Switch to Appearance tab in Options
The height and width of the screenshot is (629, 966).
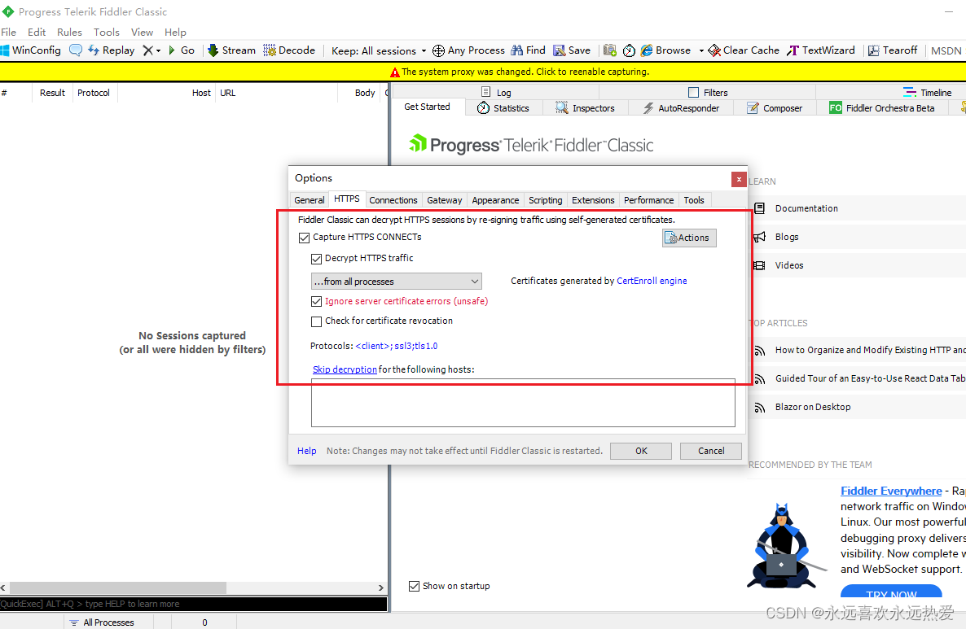click(x=495, y=200)
